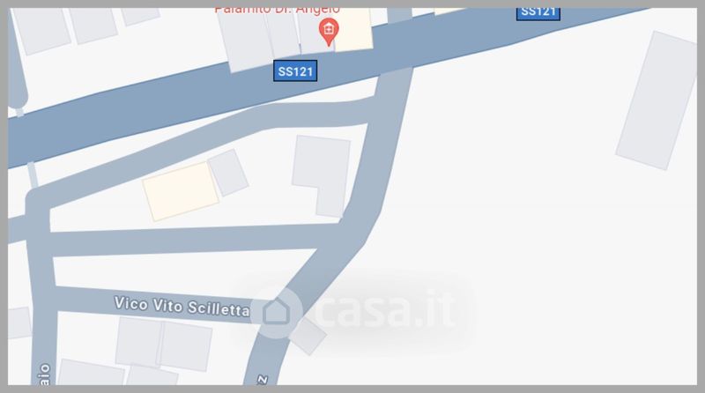Viewport: 705px width, 393px height.
Task: Select the small tilted building beside casa.it logo
Action: [308, 336]
